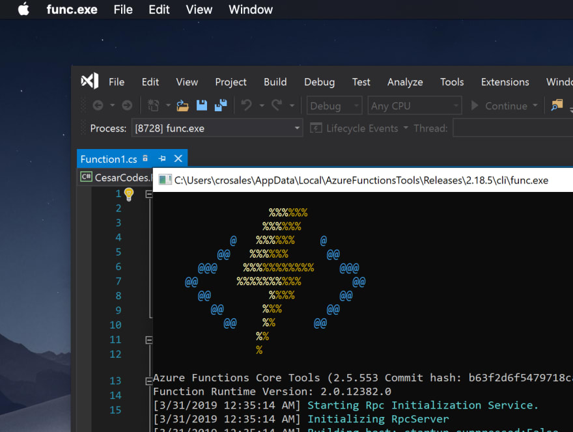The width and height of the screenshot is (573, 432).
Task: Click the lock icon on Function1.cs tab
Action: [x=145, y=159]
